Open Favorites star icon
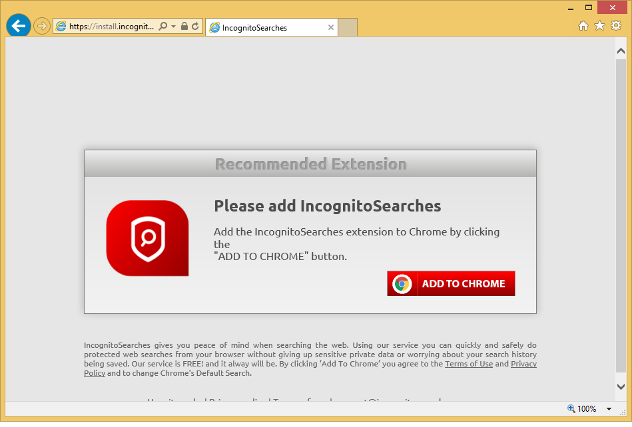 600,26
